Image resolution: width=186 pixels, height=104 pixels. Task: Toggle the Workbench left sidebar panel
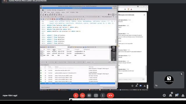pyautogui.click(x=111, y=14)
